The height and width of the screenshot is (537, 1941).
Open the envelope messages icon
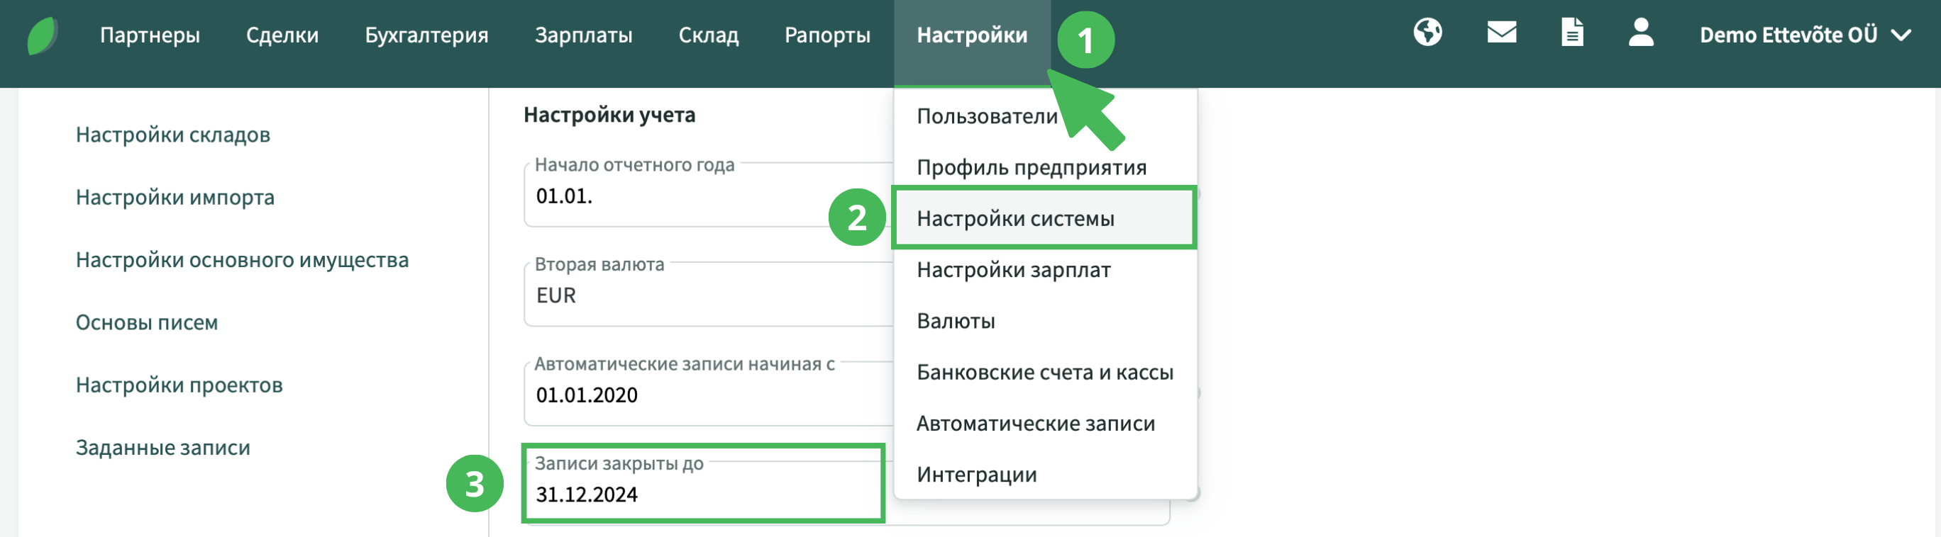coord(1501,33)
